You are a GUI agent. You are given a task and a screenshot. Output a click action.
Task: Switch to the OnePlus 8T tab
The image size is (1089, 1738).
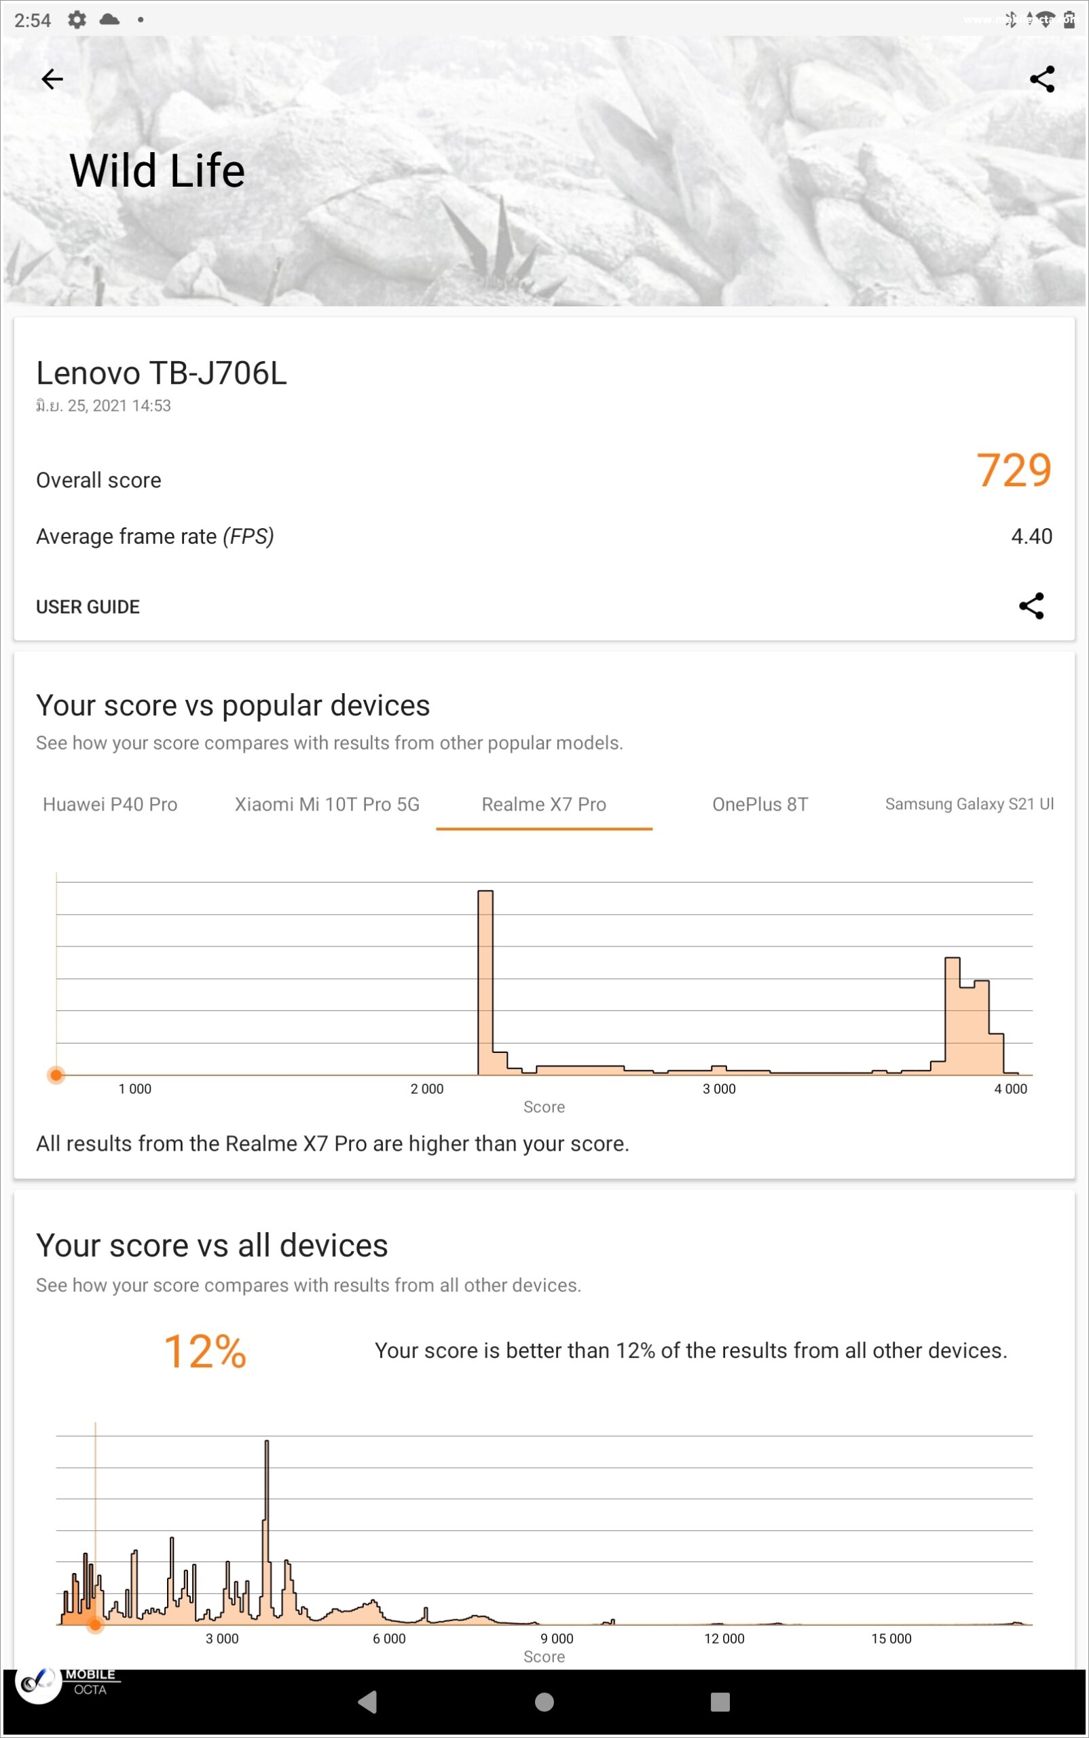point(760,804)
